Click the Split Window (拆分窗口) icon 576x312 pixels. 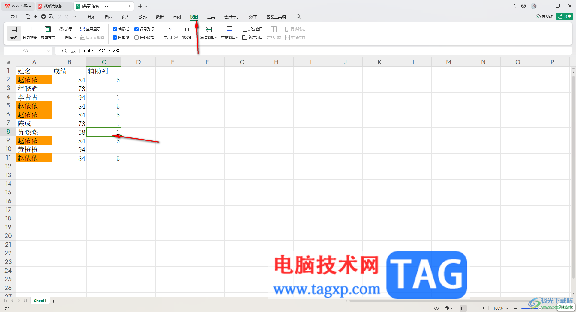[x=253, y=29]
